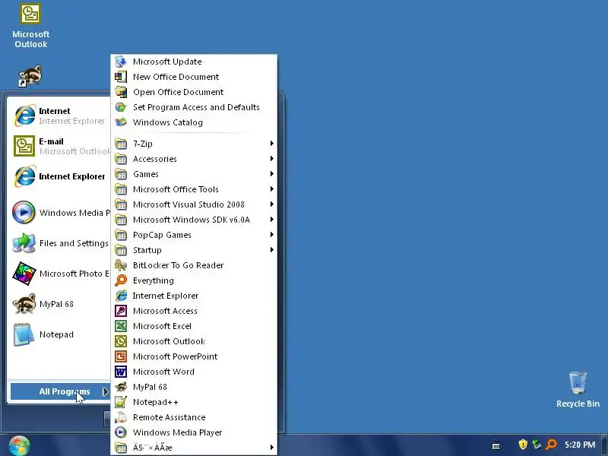
Task: Click the New Office Document icon
Action: click(x=121, y=77)
